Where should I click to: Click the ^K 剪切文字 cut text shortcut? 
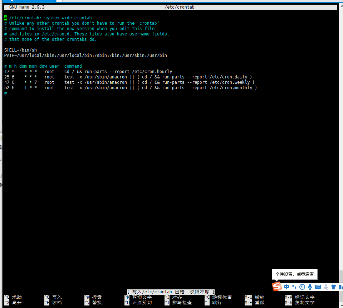click(138, 297)
